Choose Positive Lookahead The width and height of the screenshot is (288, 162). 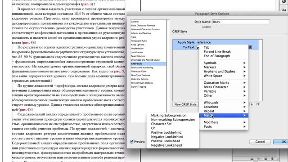click(173, 141)
